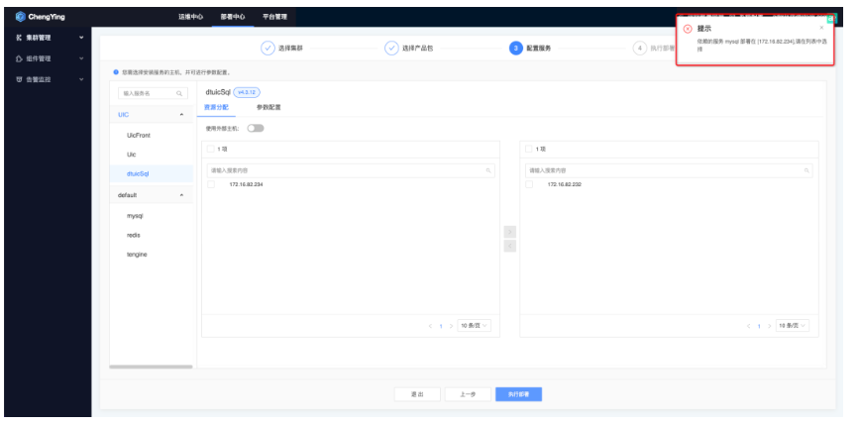This screenshot has width=860, height=426.
Task: Collapse the default service group
Action: coord(181,195)
